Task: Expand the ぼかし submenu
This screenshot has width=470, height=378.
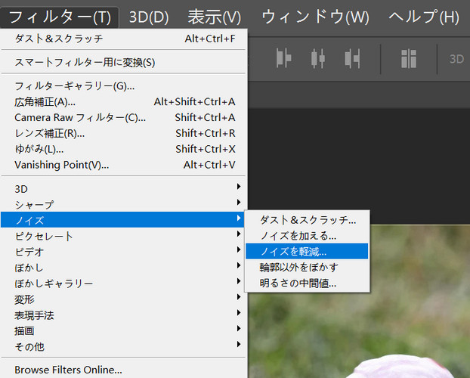Action: [x=124, y=268]
